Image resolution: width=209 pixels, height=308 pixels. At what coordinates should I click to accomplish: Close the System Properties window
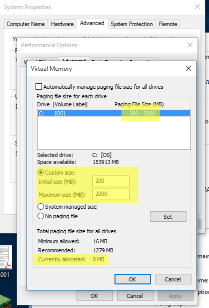click(x=197, y=7)
